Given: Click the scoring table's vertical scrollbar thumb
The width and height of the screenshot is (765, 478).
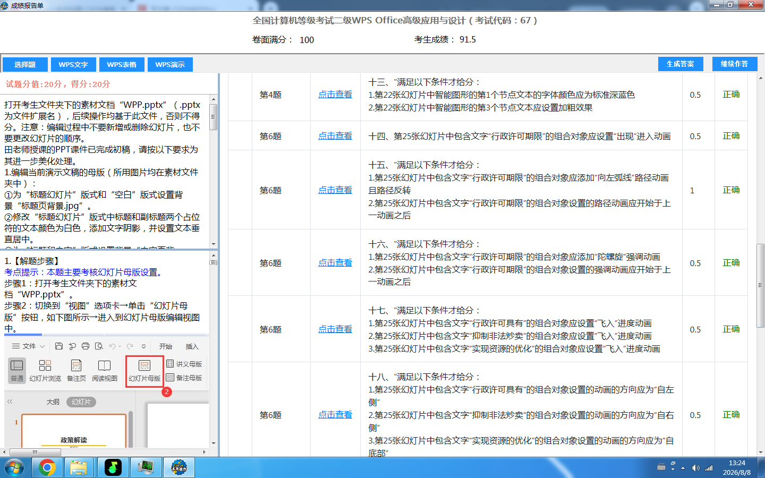Looking at the screenshot, I should click(x=761, y=285).
